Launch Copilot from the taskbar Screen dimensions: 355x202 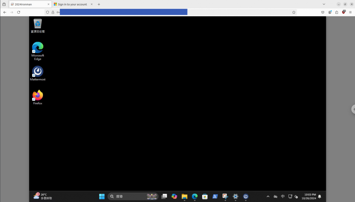pos(174,196)
